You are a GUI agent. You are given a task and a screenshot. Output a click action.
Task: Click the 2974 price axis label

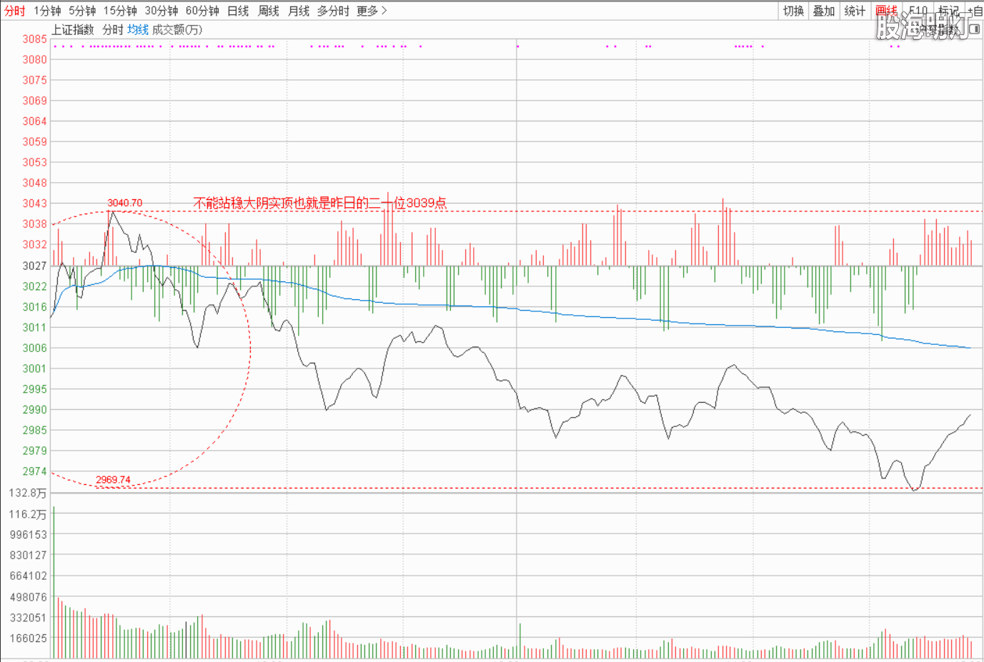[x=34, y=471]
